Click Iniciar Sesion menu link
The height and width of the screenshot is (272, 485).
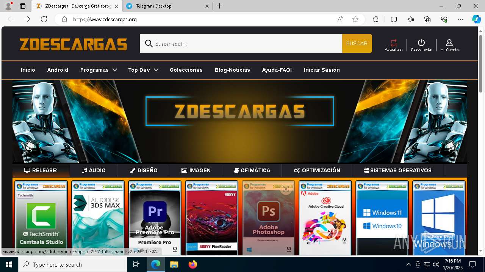322,70
